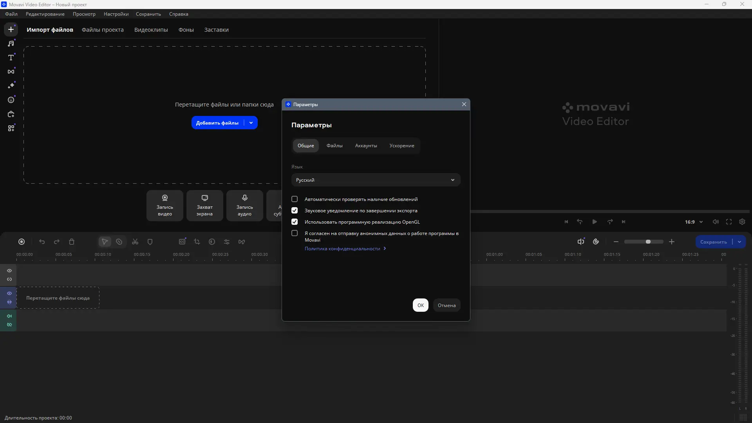Open the Titles panel in sidebar

(x=11, y=58)
